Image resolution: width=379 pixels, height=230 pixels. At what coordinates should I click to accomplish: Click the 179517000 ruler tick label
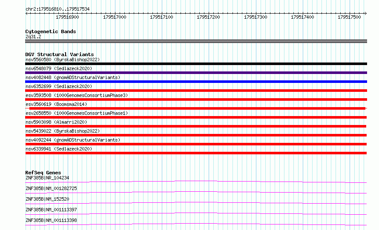click(x=115, y=17)
